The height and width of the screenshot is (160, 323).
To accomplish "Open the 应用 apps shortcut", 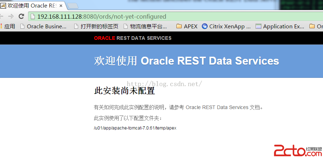I will [x=8, y=27].
